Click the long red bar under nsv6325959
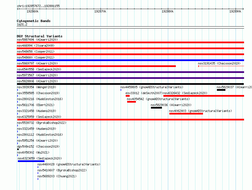The height and width of the screenshot is (190, 252). click(131, 120)
